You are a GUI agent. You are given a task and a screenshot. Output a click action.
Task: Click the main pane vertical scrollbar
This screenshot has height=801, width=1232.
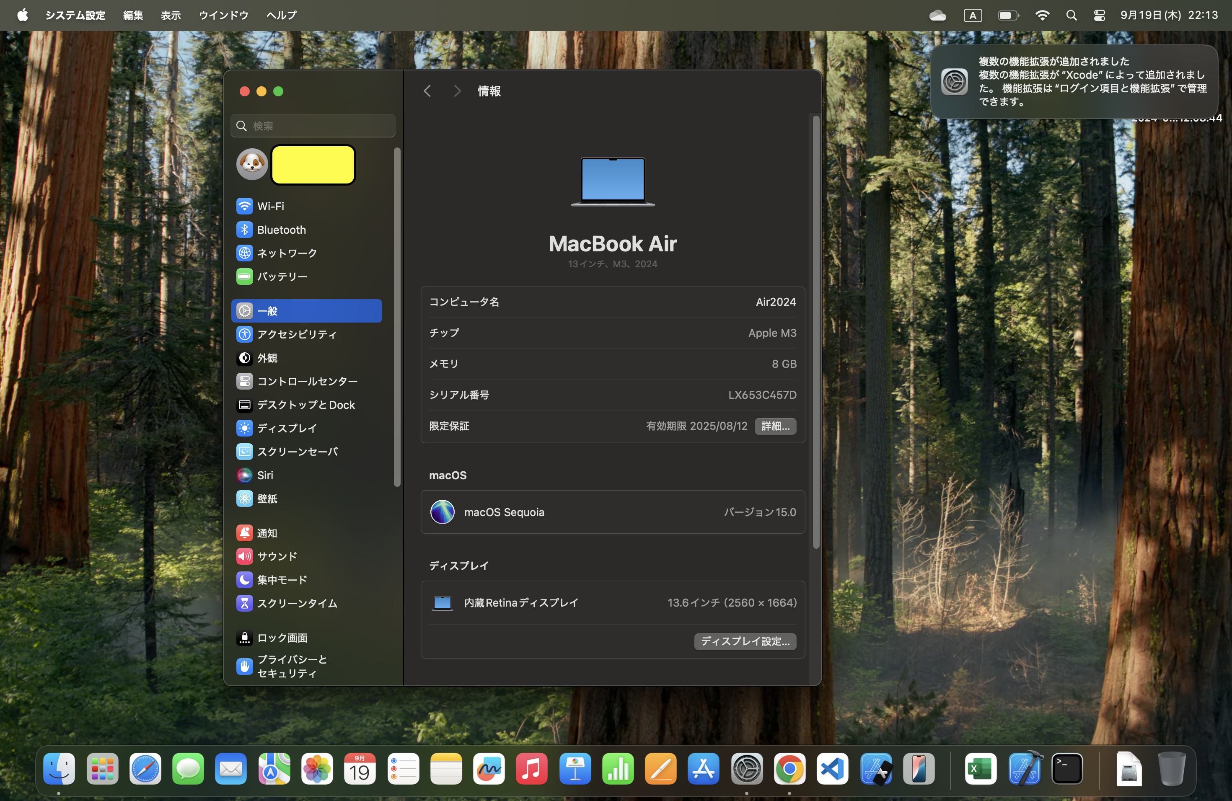[x=816, y=331]
